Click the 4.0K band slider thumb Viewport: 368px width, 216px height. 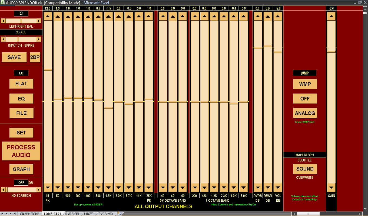point(234,103)
